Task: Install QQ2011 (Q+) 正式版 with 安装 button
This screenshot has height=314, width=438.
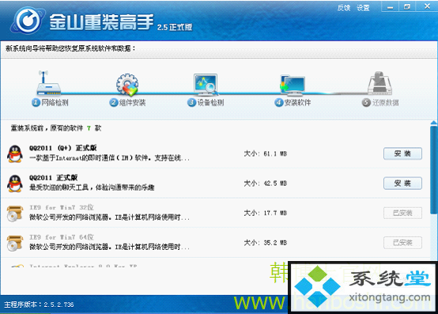Action: tap(402, 153)
